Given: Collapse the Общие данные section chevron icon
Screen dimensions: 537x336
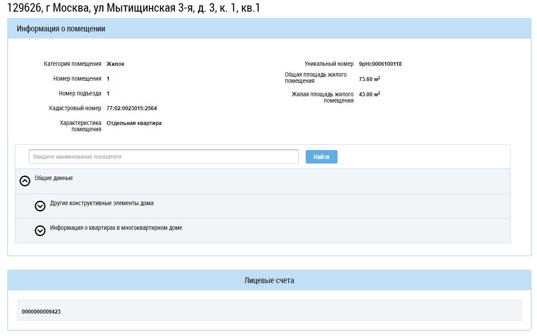Looking at the screenshot, I should (x=25, y=181).
